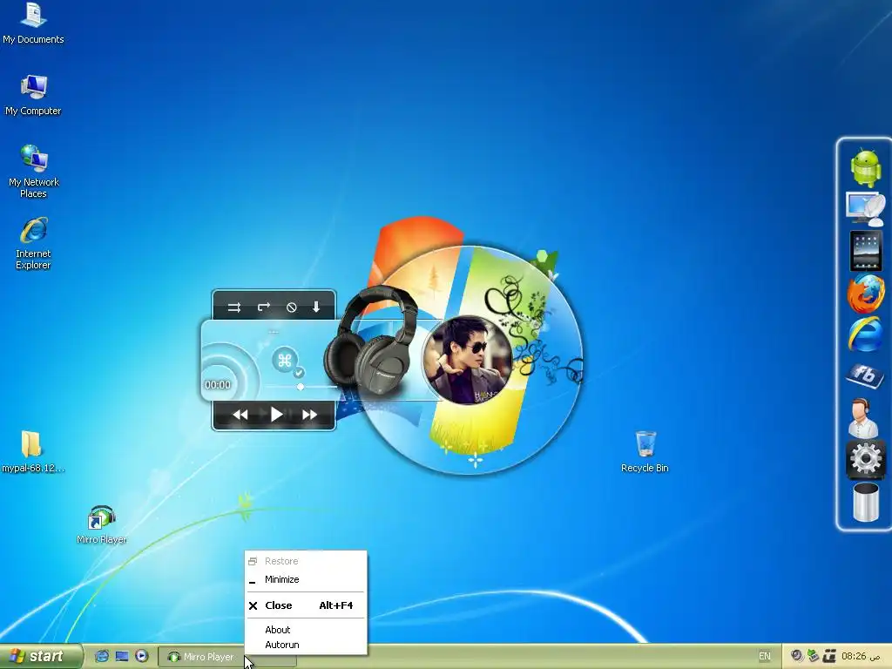Select the Internet Explorer desktop icon
The height and width of the screenshot is (669, 892).
pyautogui.click(x=33, y=243)
